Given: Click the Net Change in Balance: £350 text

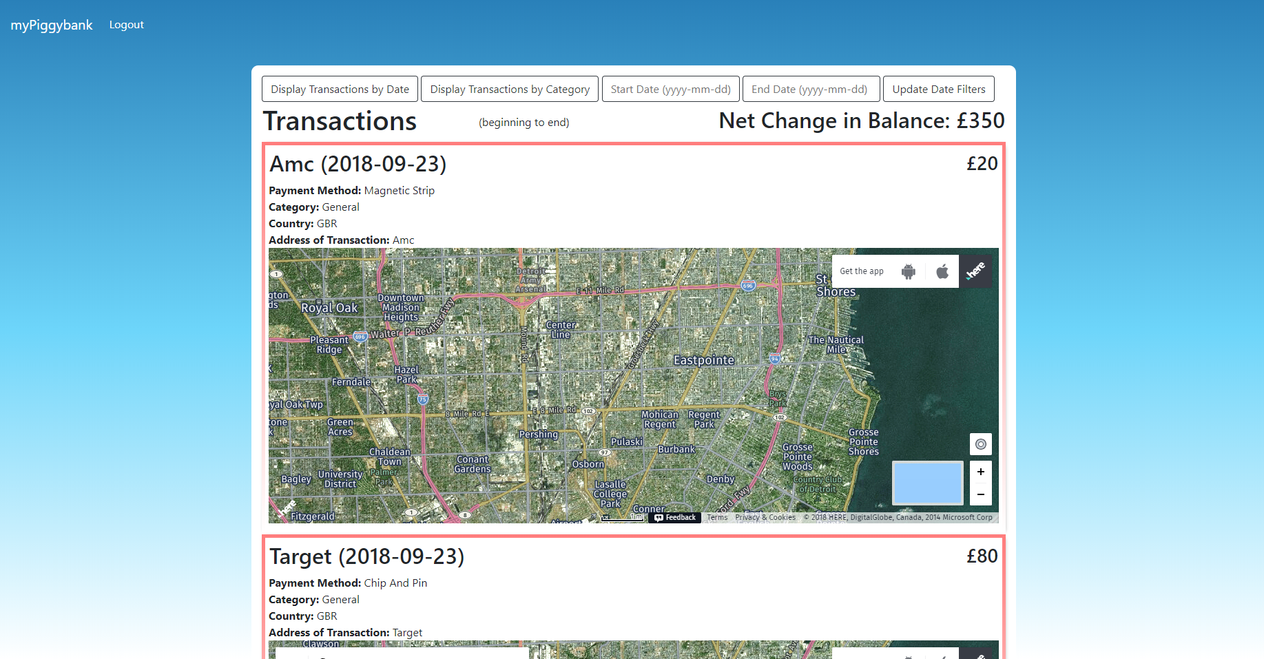Looking at the screenshot, I should tap(862, 121).
